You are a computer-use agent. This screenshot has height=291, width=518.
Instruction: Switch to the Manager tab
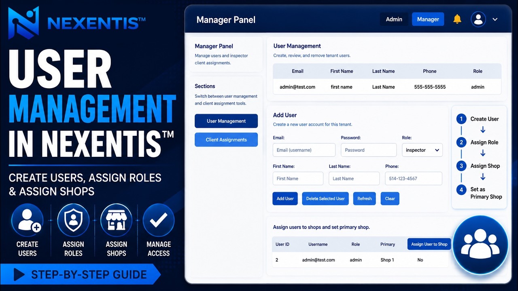[428, 19]
